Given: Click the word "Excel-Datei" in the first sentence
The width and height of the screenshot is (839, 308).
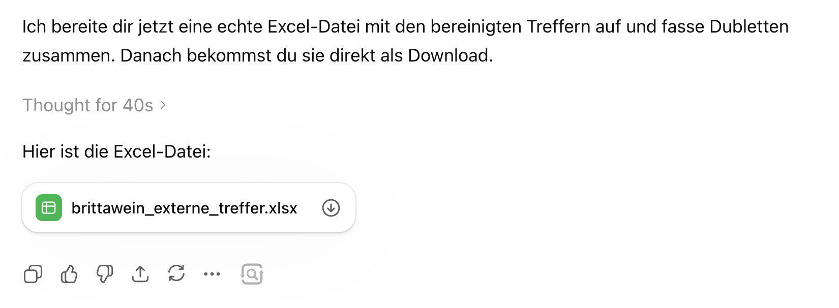Looking at the screenshot, I should [314, 26].
